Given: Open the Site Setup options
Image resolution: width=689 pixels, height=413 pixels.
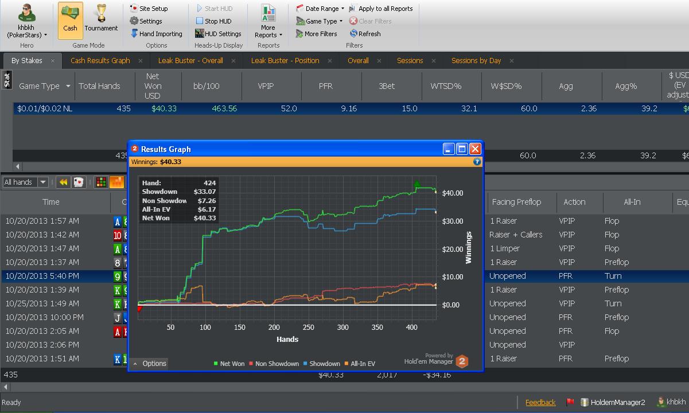Looking at the screenshot, I should click(x=149, y=9).
